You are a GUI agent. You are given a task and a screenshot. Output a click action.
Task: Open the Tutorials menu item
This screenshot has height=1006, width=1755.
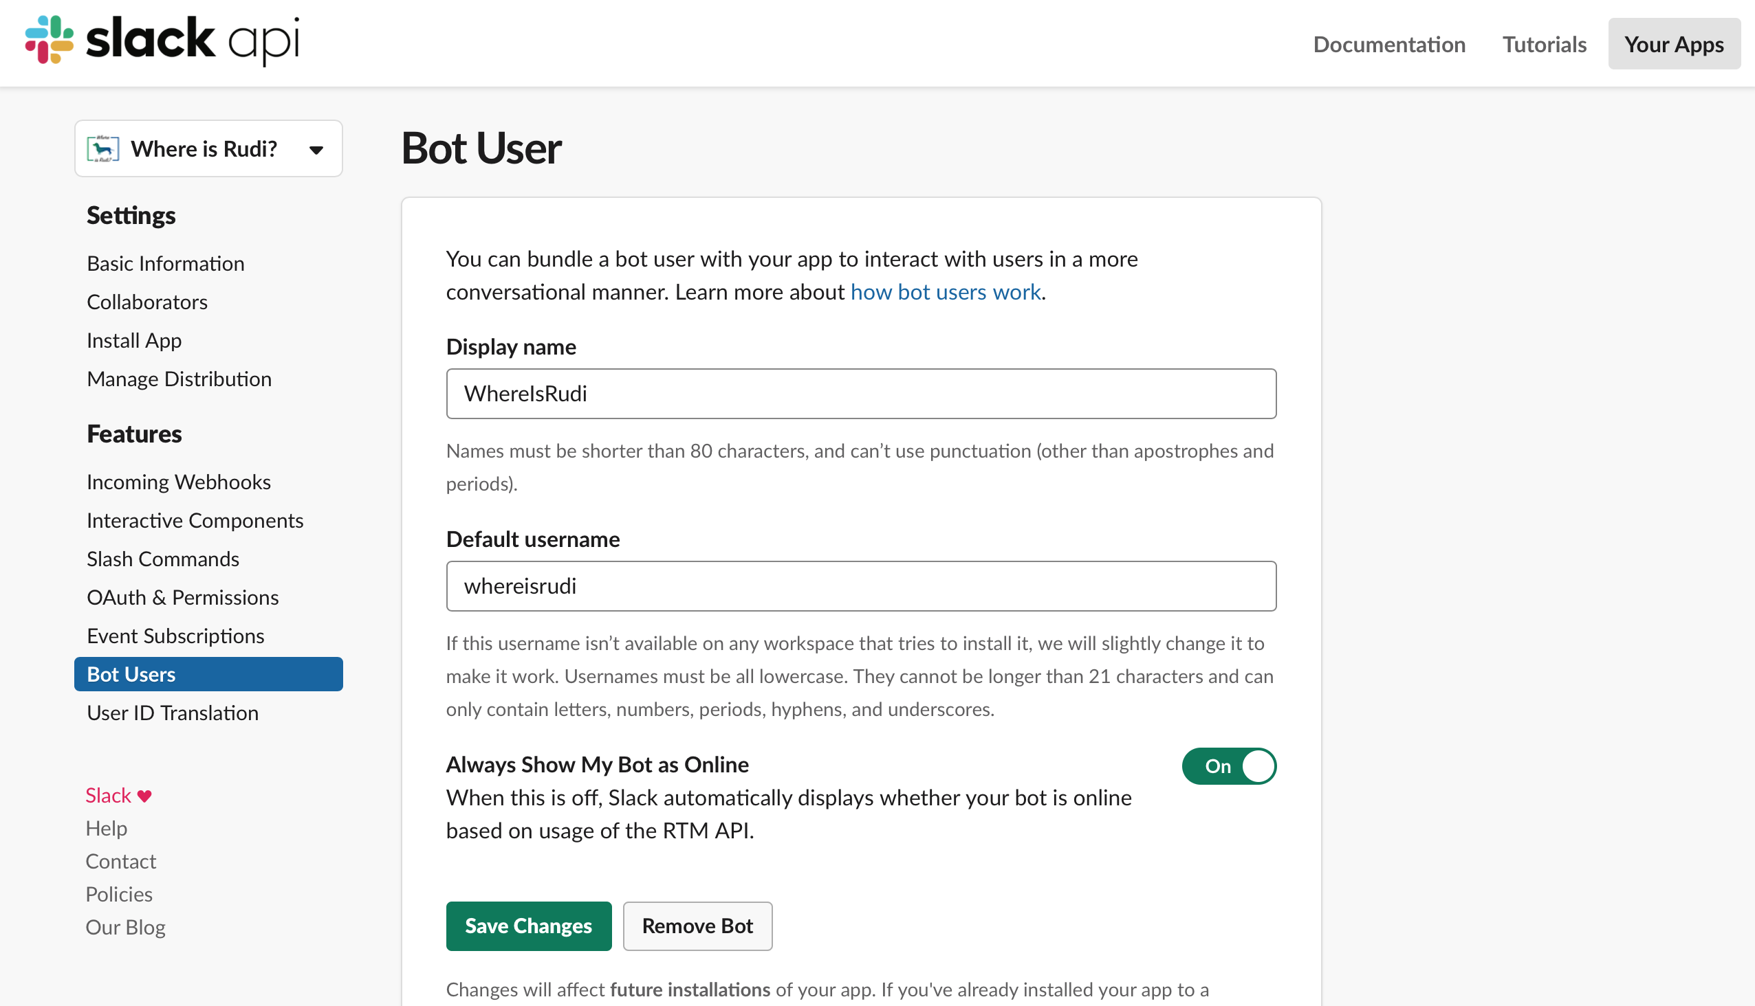tap(1543, 44)
